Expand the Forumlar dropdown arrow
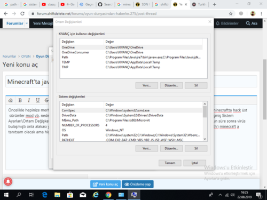 27,23
